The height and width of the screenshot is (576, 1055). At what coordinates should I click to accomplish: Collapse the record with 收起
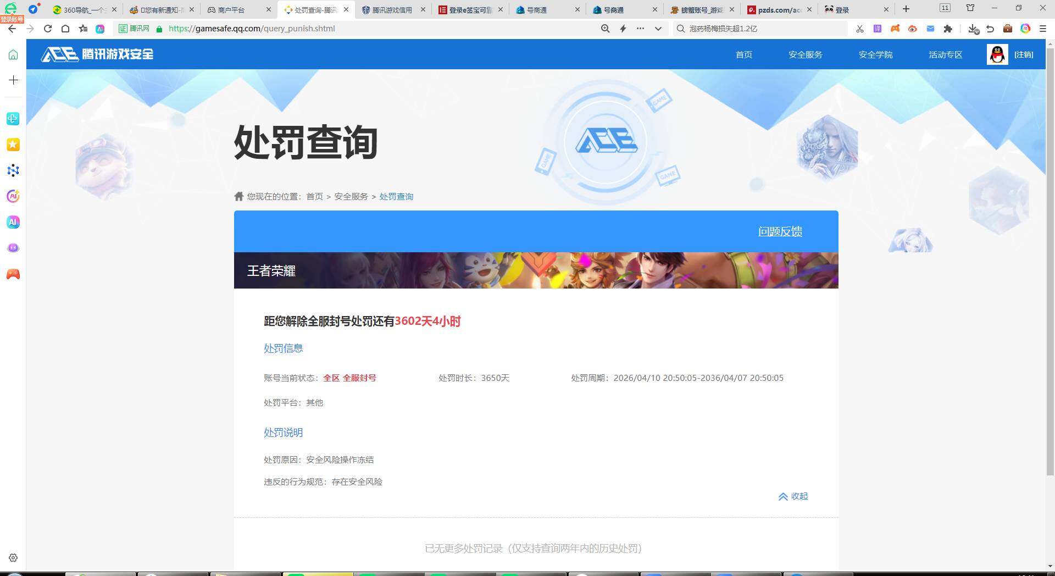click(793, 496)
